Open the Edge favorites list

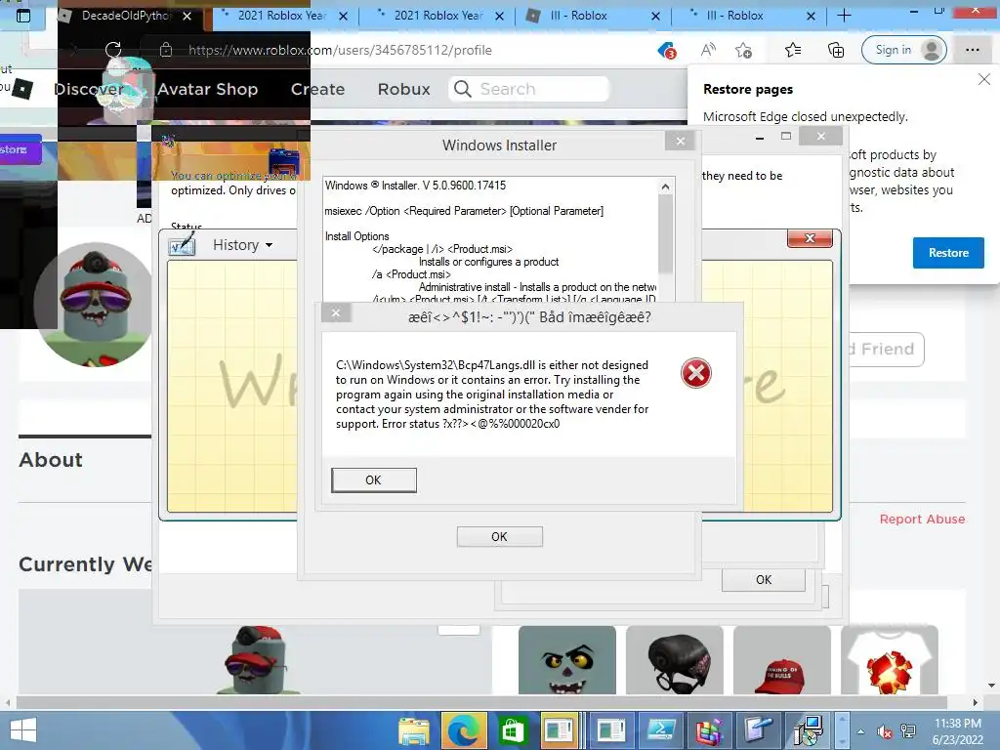[793, 50]
